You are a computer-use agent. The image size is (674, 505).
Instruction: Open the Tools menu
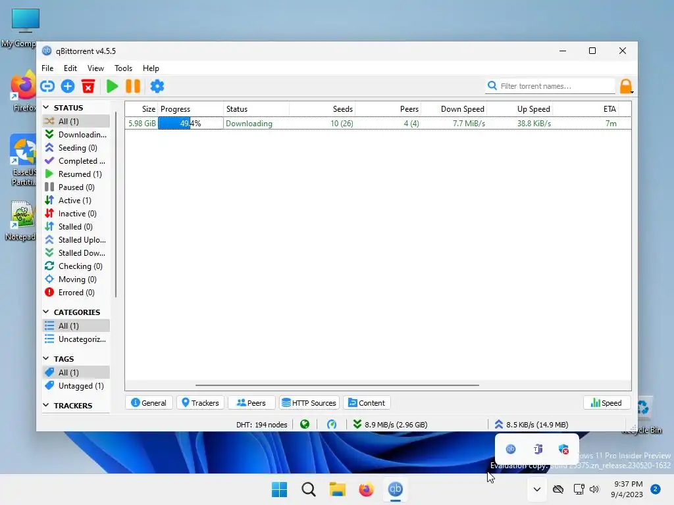(123, 68)
